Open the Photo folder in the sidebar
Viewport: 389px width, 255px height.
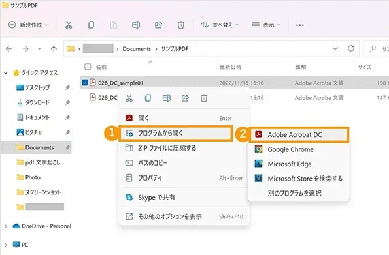(x=29, y=177)
